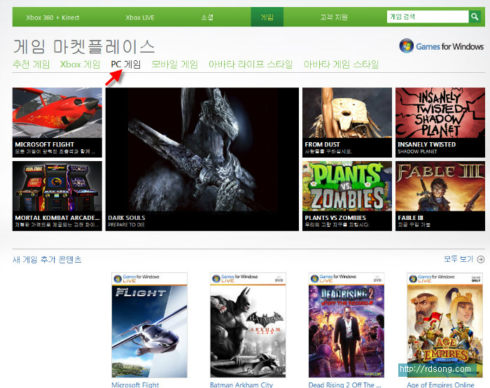Click the Batman Arkham City box art
The width and height of the screenshot is (490, 388).
coord(248,326)
